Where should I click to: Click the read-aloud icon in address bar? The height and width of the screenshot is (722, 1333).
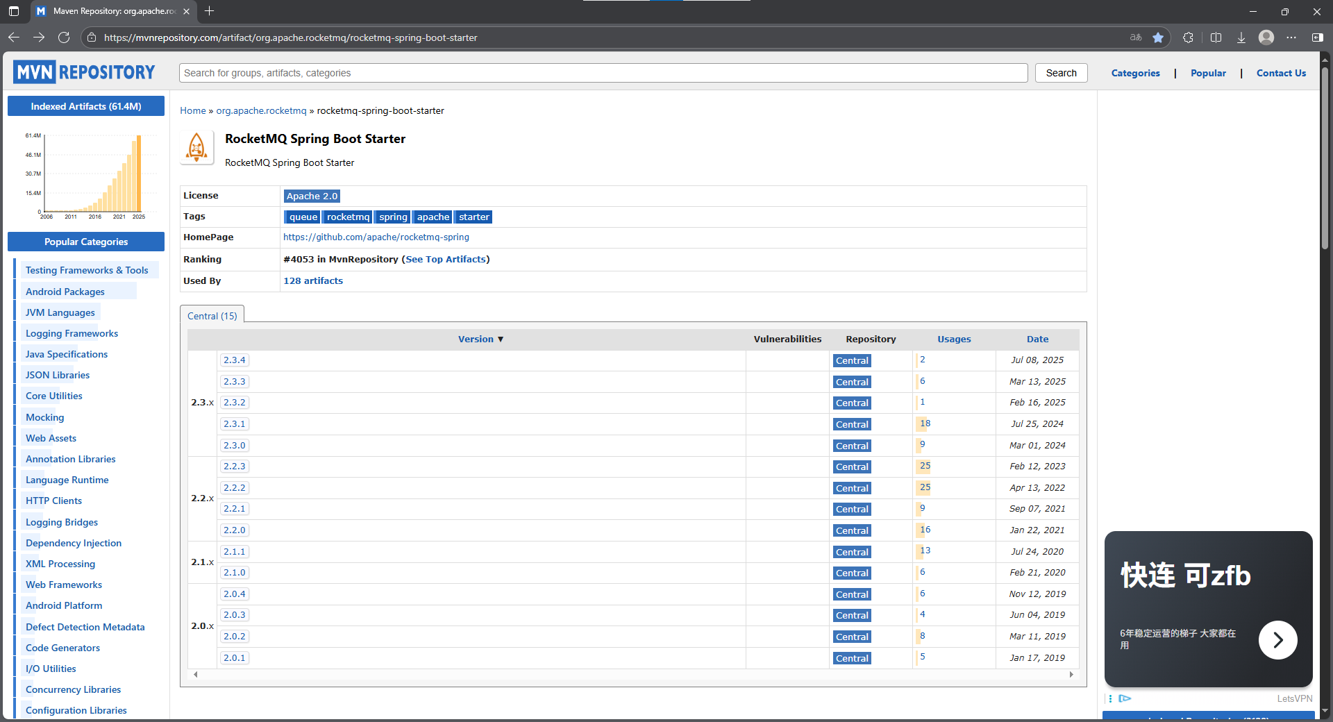tap(1135, 37)
